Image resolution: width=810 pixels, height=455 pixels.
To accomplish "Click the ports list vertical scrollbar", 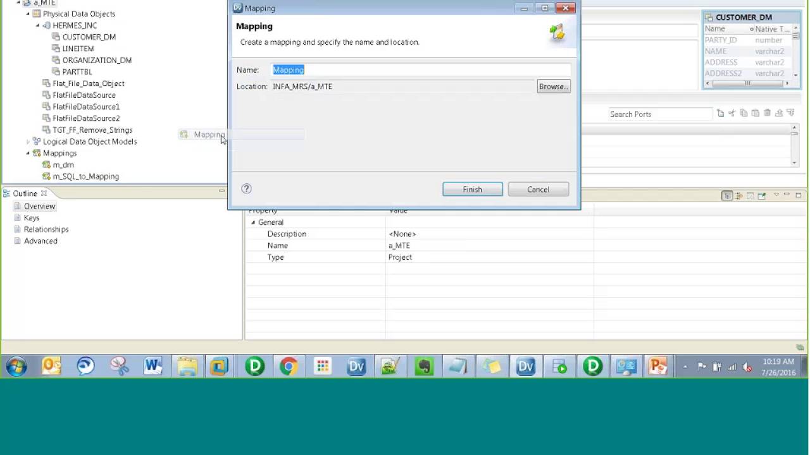I will 794,145.
